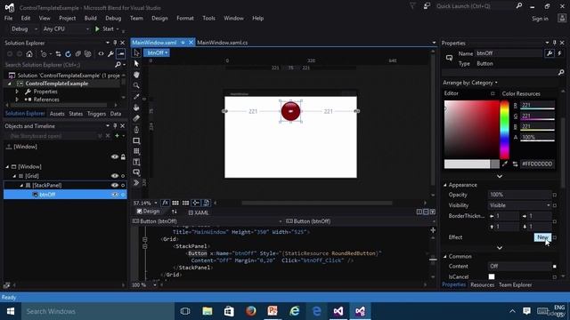
Task: Click the Show All Files icon
Action: point(87,54)
